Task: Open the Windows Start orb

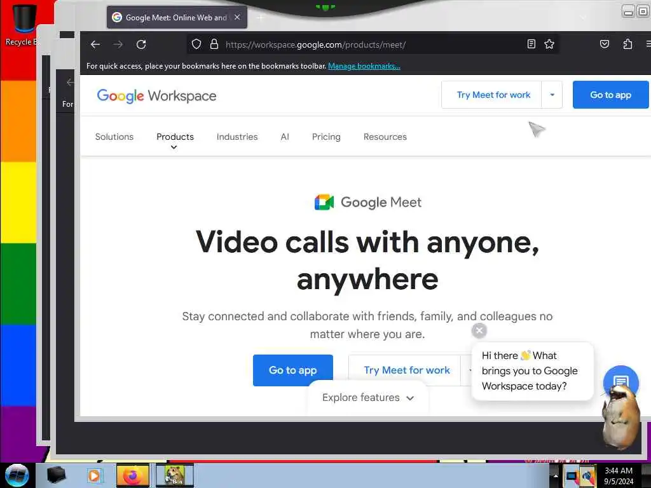Action: pos(17,475)
